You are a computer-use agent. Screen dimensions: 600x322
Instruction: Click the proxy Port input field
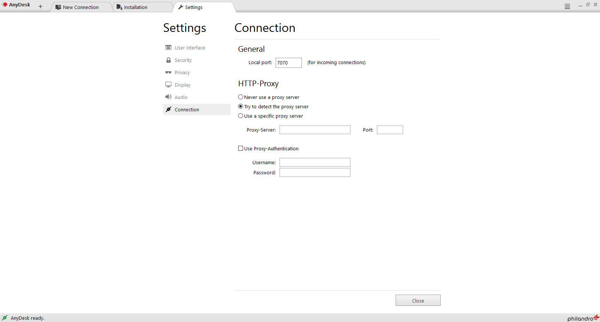[x=390, y=130]
